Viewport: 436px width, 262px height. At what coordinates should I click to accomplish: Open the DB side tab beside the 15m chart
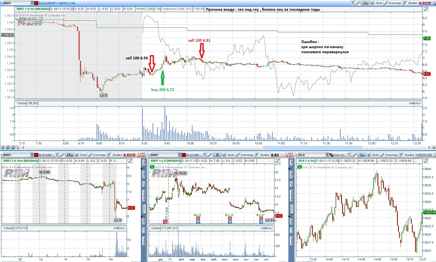click(x=144, y=221)
